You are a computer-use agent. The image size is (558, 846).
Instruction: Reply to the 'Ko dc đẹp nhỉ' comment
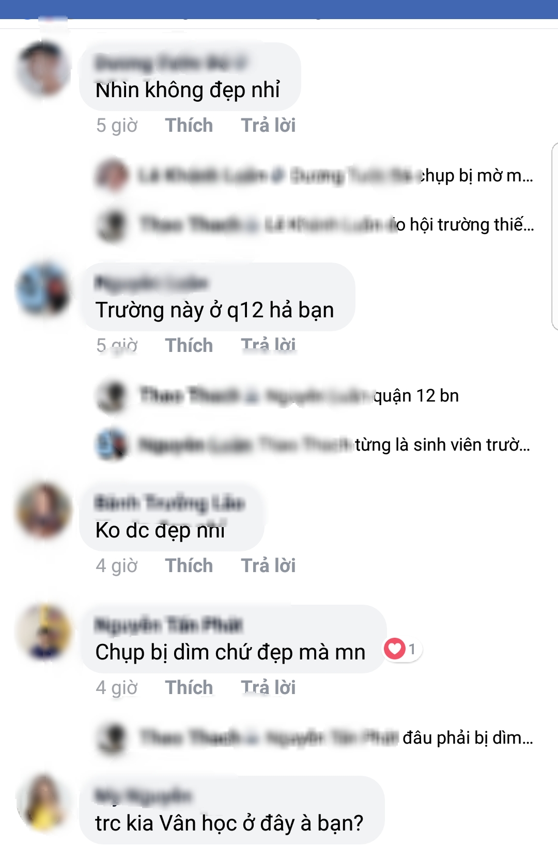pyautogui.click(x=268, y=565)
